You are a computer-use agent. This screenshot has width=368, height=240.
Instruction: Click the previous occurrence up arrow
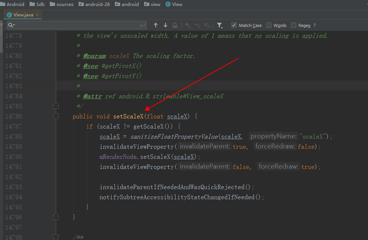[x=156, y=25]
